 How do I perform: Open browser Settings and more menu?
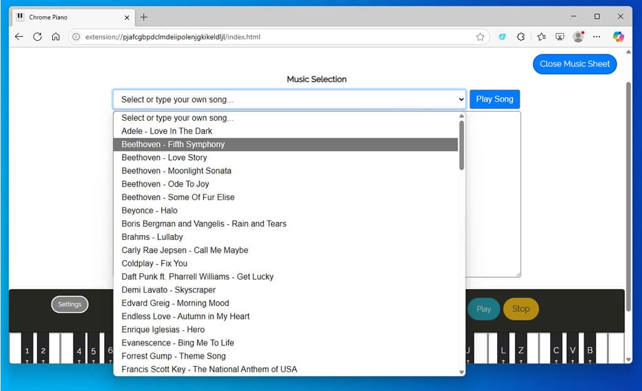[597, 37]
